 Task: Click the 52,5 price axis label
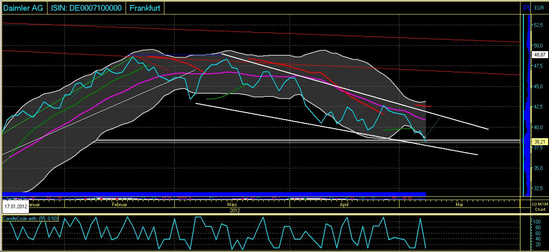(538, 25)
